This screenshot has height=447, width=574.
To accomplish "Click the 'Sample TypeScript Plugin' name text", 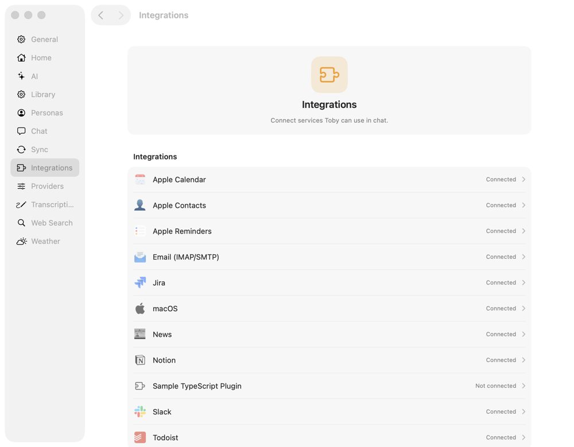I will point(197,386).
